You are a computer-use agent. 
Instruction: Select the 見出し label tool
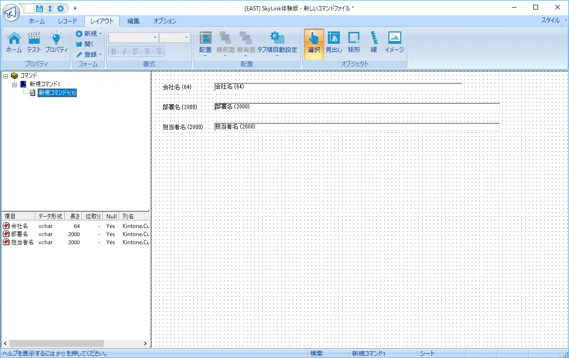334,42
